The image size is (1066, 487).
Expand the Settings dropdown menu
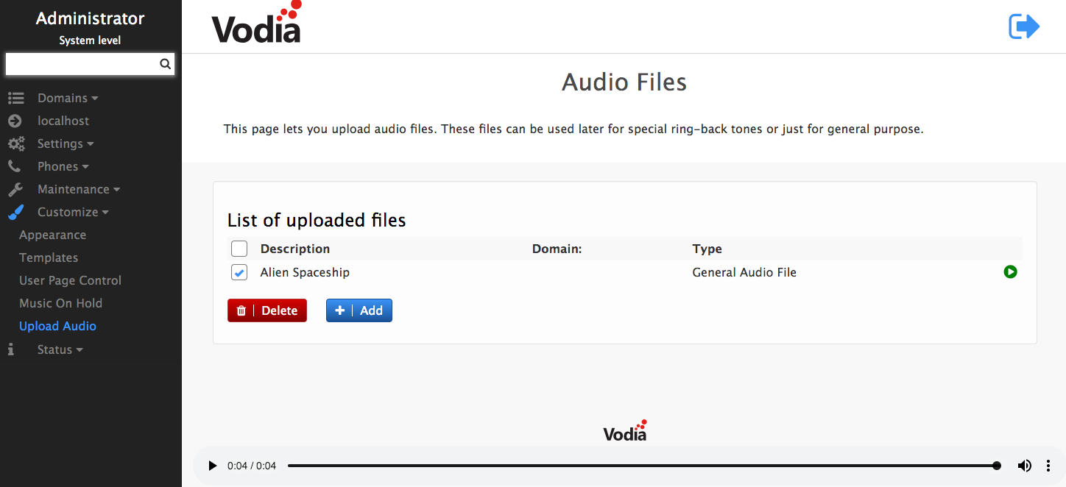coord(65,143)
